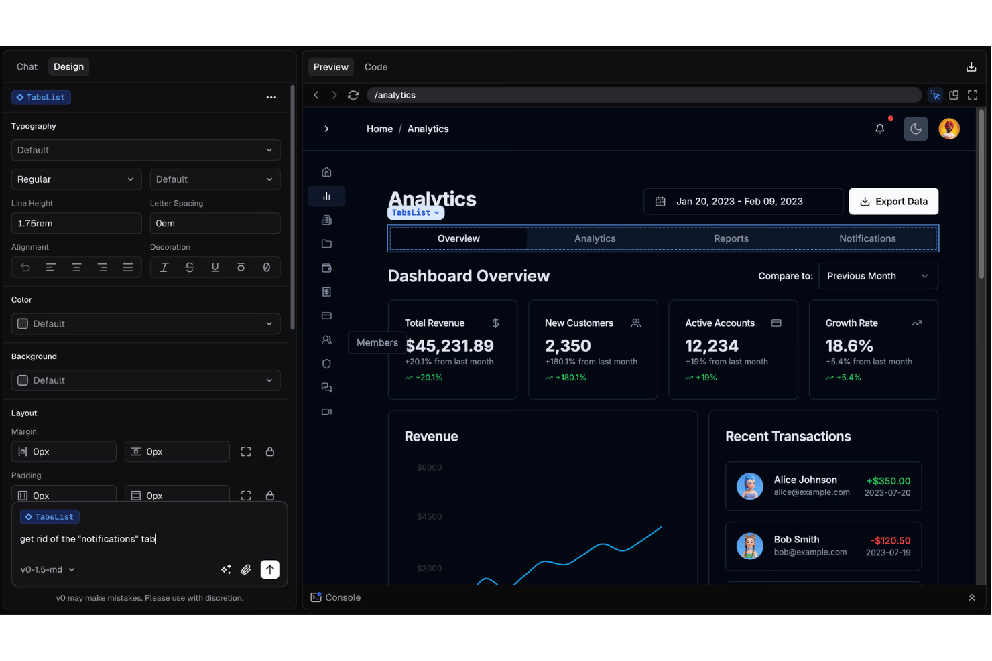Toggle the element select cursor tool
992x661 pixels.
(935, 95)
